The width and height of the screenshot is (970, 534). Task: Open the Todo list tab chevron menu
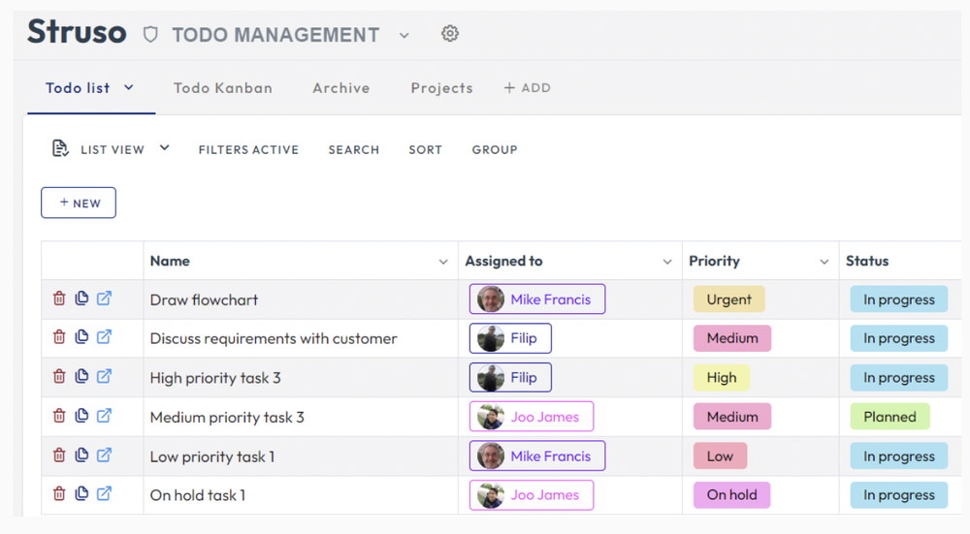pyautogui.click(x=129, y=87)
